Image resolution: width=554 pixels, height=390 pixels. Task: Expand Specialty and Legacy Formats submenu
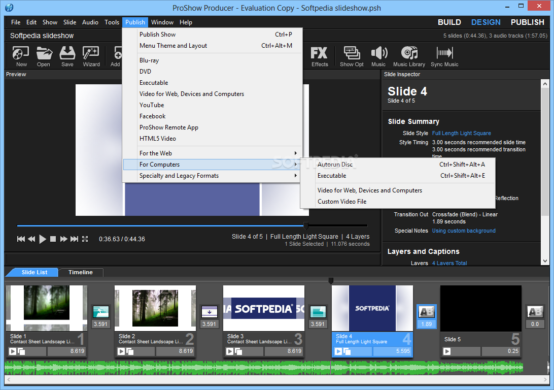(213, 176)
